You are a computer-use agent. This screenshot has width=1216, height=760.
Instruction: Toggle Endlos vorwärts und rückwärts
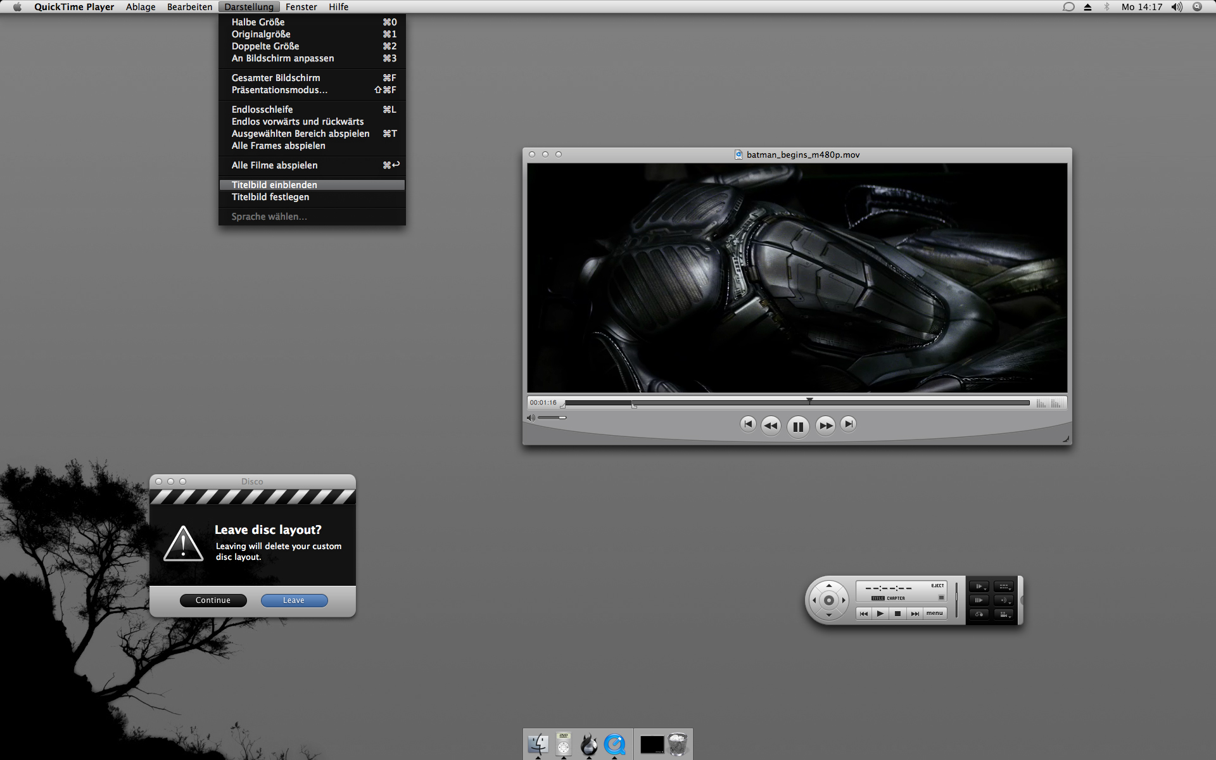(x=312, y=122)
